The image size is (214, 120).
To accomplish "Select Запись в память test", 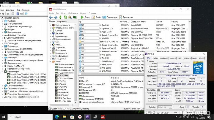I will [65, 67].
